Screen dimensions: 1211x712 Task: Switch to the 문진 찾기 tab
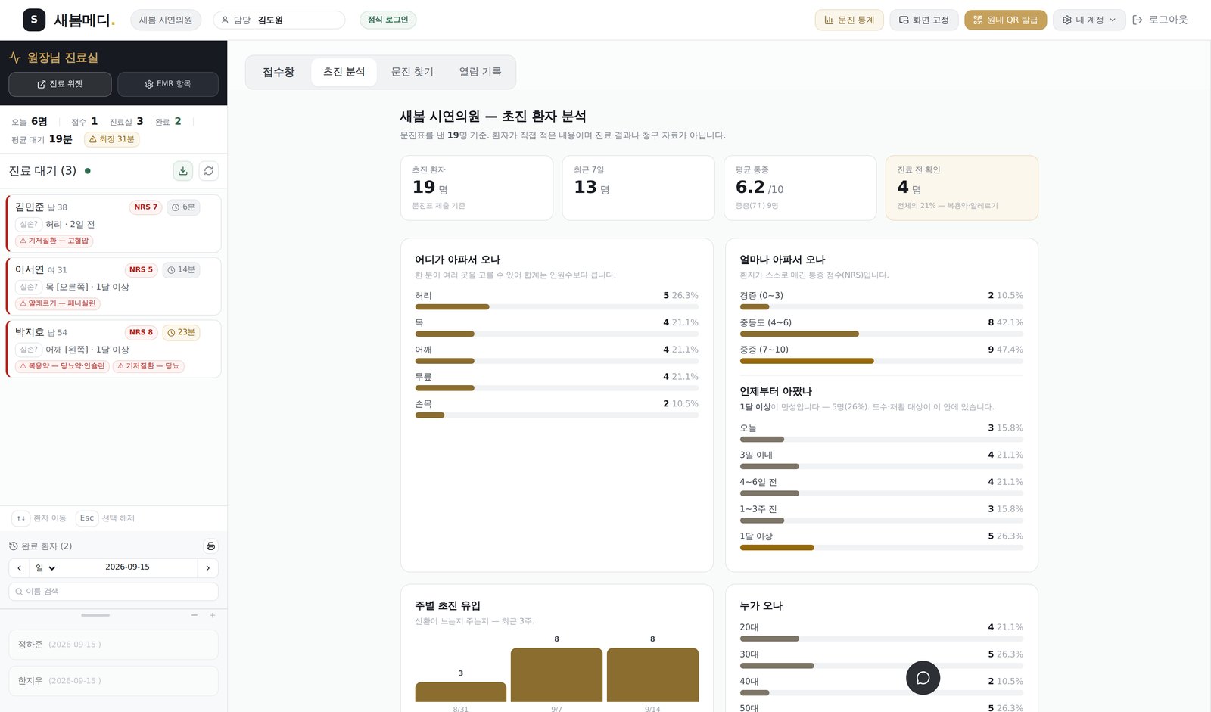tap(412, 72)
